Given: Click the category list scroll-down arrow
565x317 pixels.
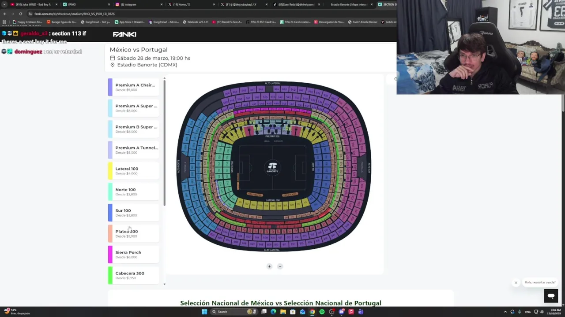Looking at the screenshot, I should pyautogui.click(x=164, y=284).
